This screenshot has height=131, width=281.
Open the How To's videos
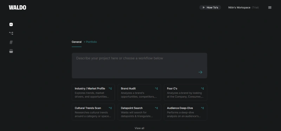(x=210, y=7)
